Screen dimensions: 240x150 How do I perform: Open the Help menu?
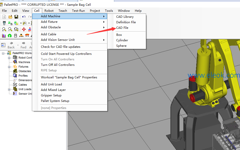coord(138,11)
